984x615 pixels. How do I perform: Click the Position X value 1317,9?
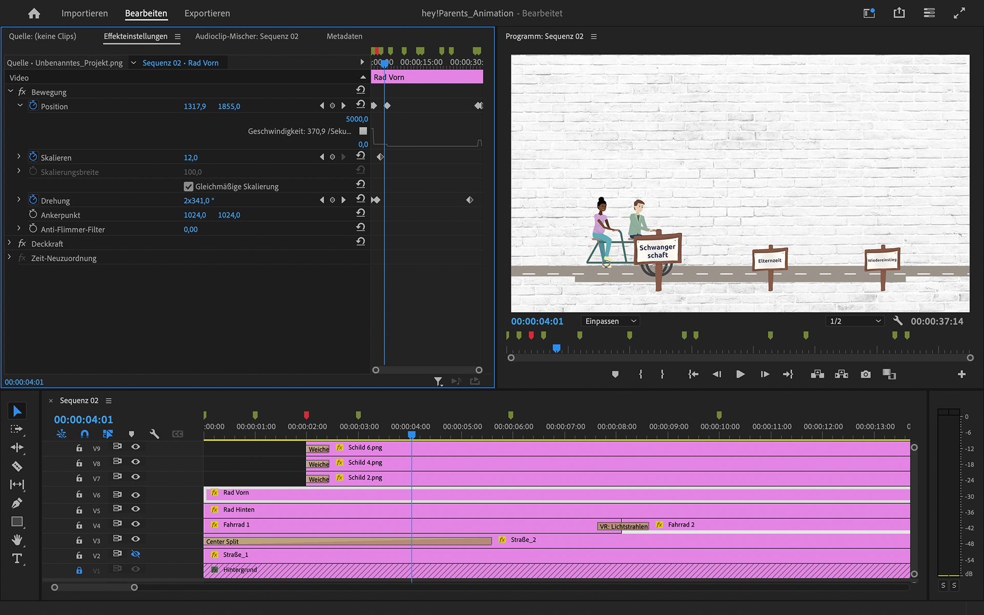coord(195,106)
